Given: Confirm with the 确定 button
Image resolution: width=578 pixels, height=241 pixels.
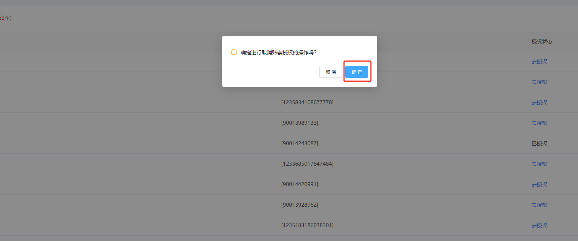Looking at the screenshot, I should click(357, 72).
